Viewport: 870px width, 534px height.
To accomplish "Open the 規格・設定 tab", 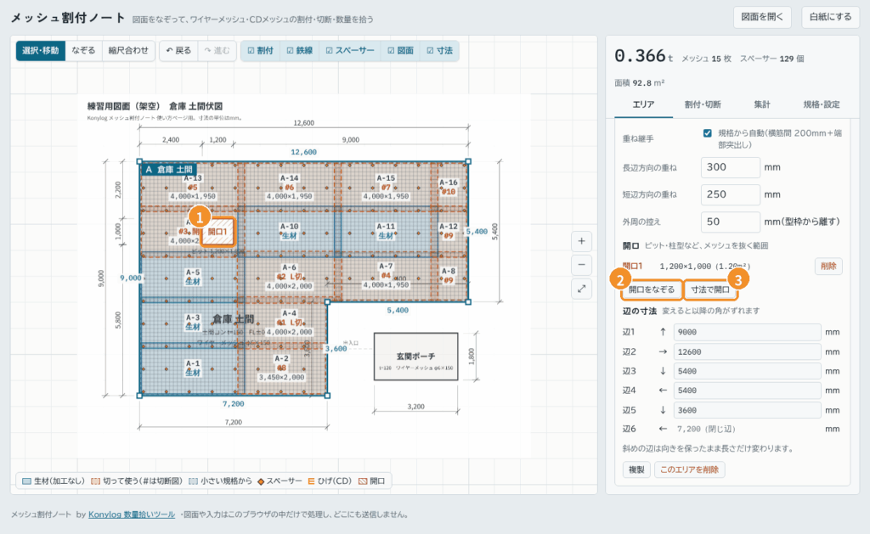I will pos(822,104).
